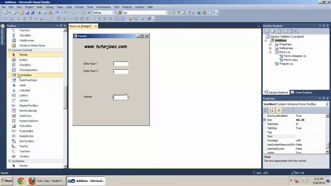Toggle alphabetical sort in Properties panel
The height and width of the screenshot is (186, 331).
coord(272,110)
